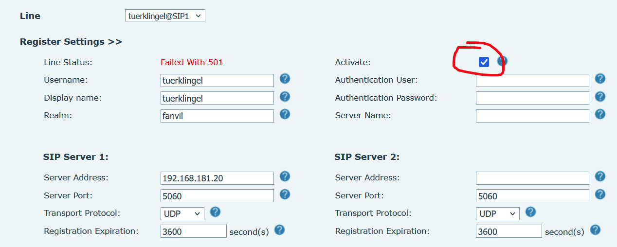Uncheck the Activate checkbox
The height and width of the screenshot is (247, 617).
pyautogui.click(x=484, y=62)
